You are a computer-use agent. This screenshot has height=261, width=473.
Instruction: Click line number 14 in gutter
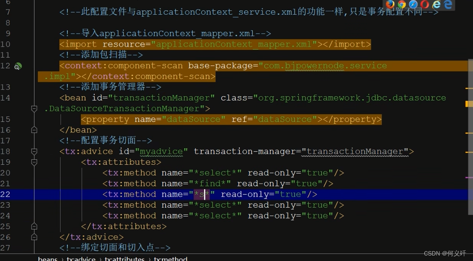pyautogui.click(x=5, y=98)
